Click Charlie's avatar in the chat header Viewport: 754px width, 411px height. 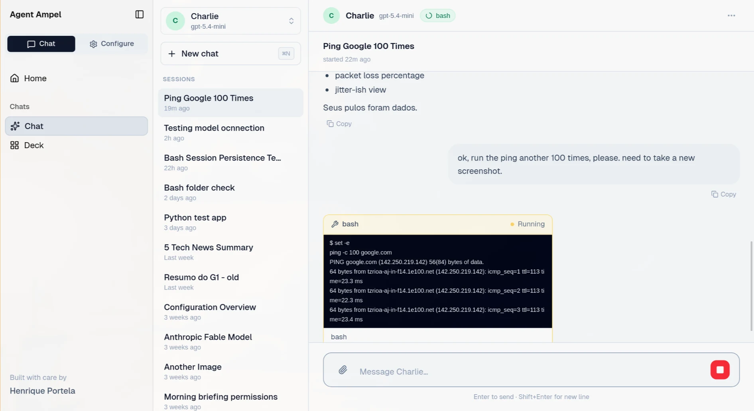tap(331, 16)
